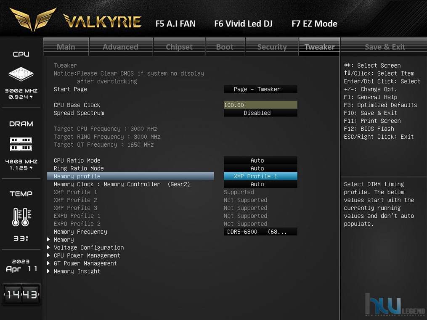Select the Tweaker tab
The image size is (427, 320).
pos(319,47)
